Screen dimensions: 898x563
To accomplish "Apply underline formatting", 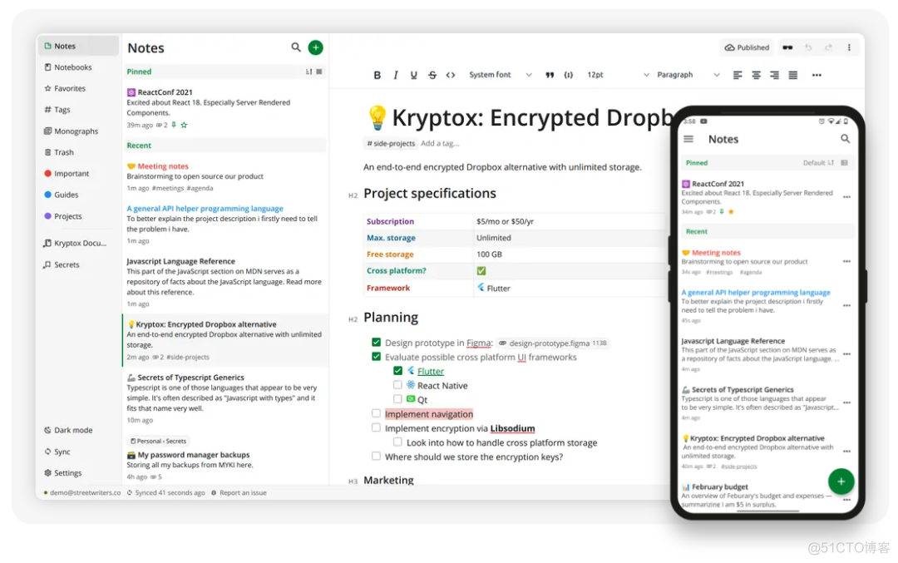I will point(413,75).
